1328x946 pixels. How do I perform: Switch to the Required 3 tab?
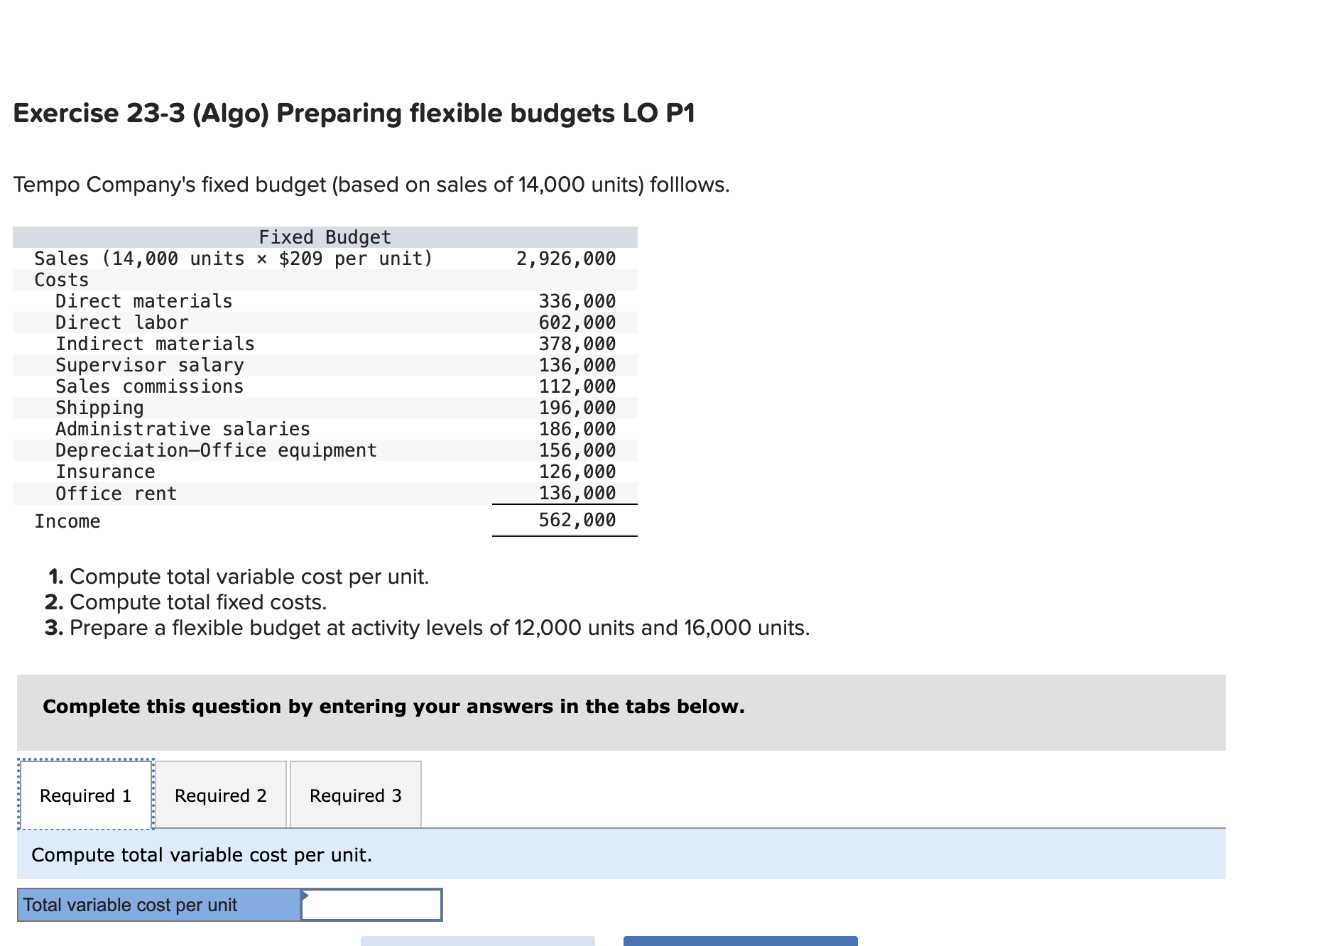coord(355,795)
